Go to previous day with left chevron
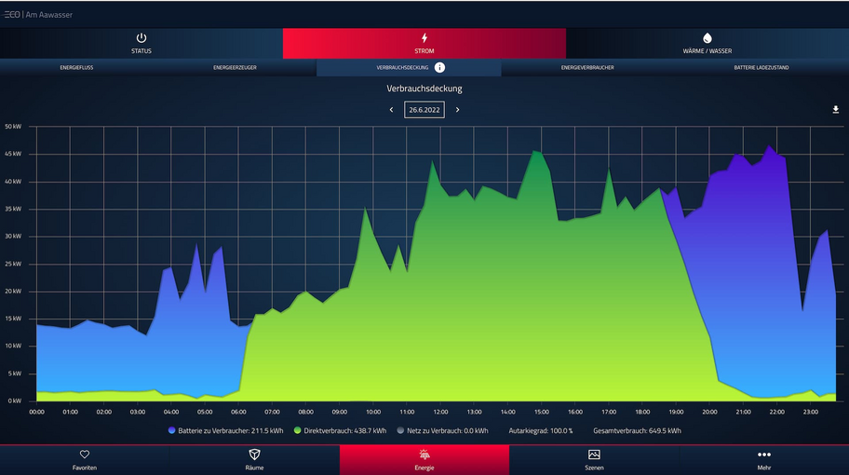This screenshot has height=475, width=849. pyautogui.click(x=391, y=110)
